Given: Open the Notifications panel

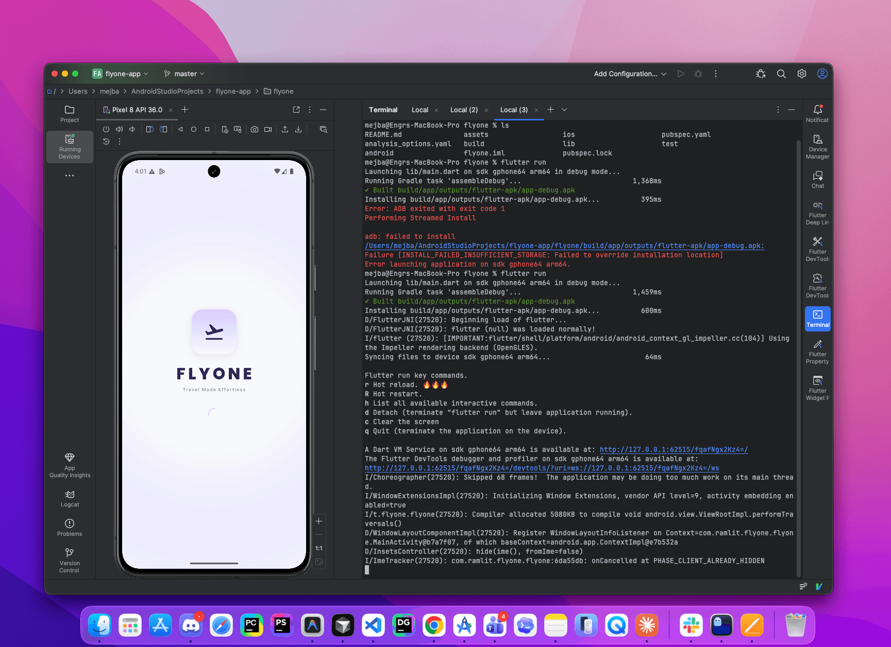Looking at the screenshot, I should point(817,114).
